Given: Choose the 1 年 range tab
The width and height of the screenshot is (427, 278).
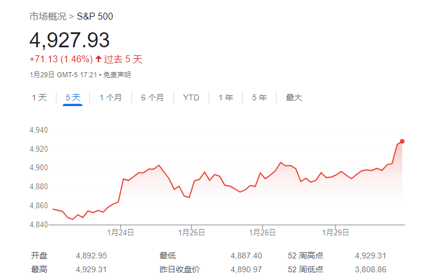Looking at the screenshot, I should coord(226,97).
